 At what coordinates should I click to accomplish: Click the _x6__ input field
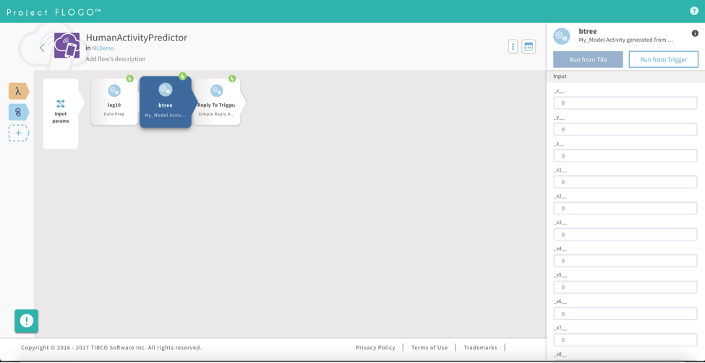tap(625, 313)
